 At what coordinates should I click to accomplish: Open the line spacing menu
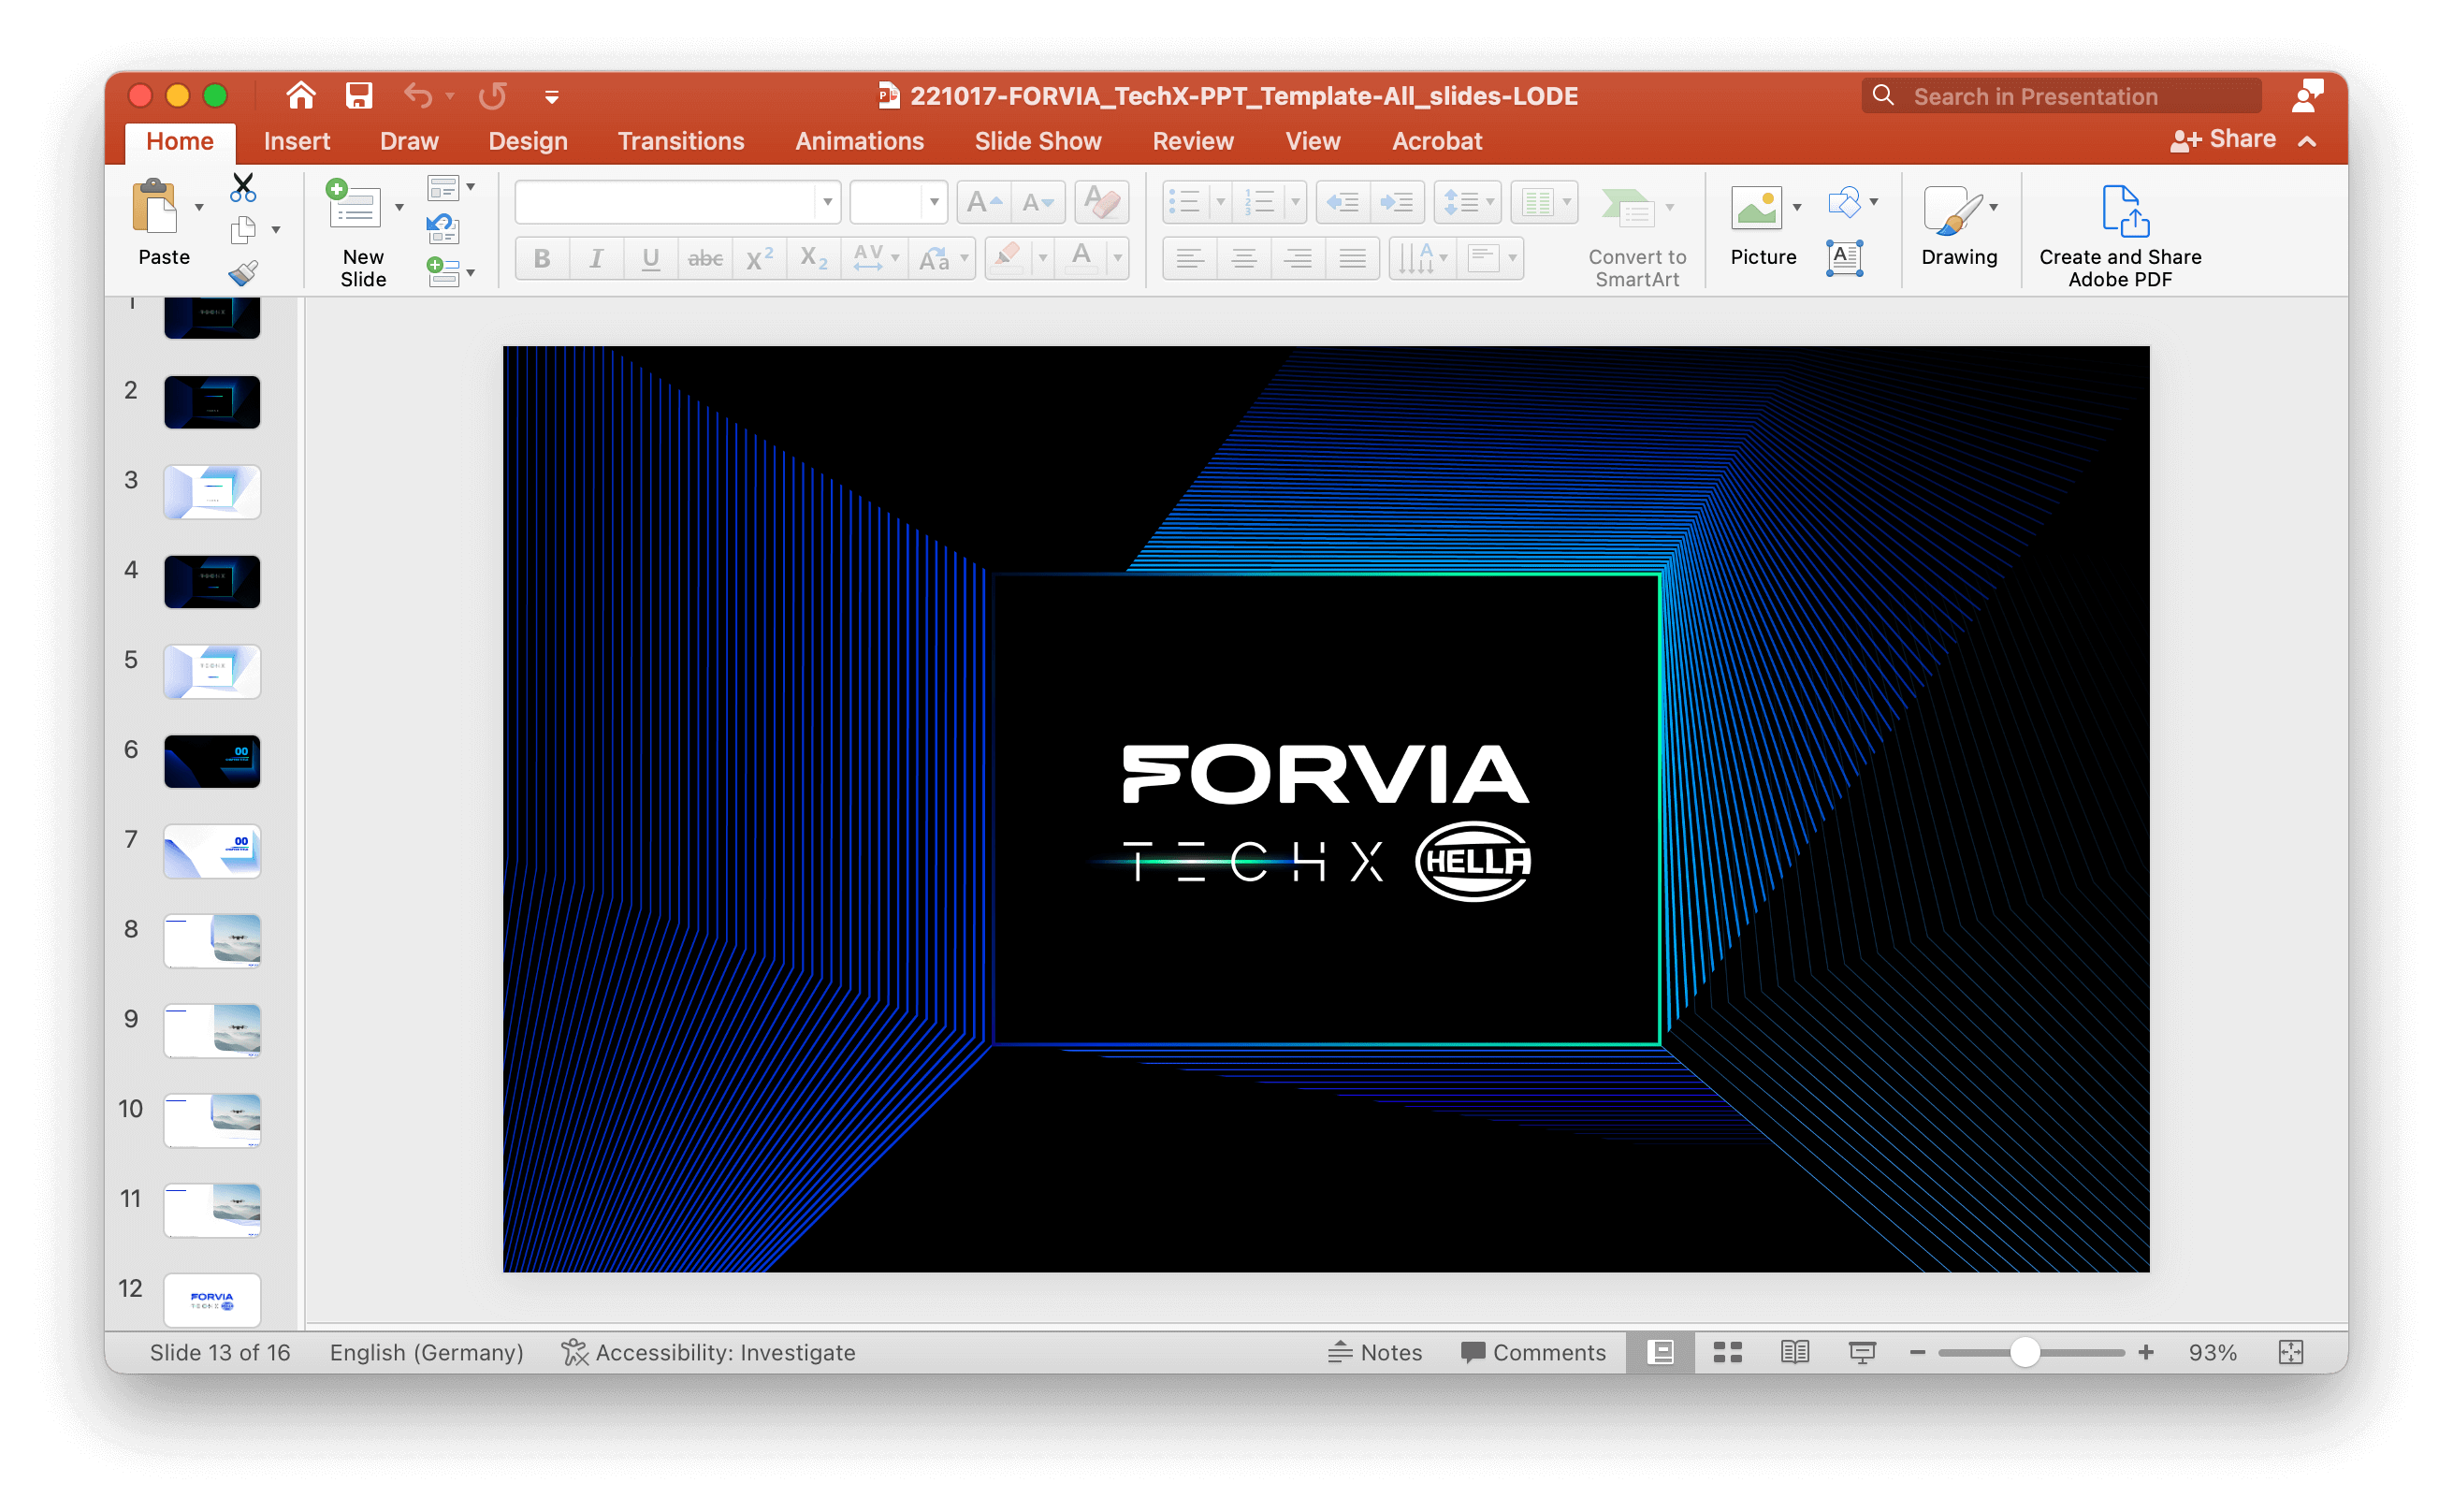tap(1466, 203)
